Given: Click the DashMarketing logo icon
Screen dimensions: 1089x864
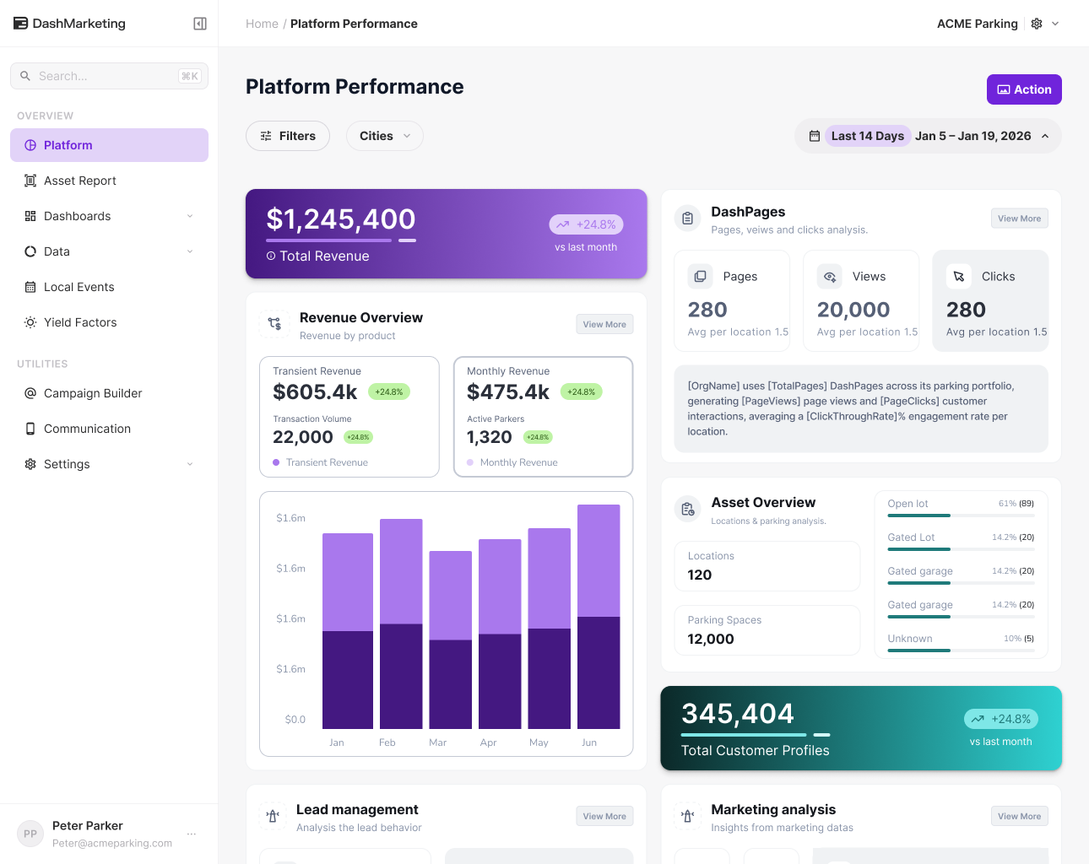Looking at the screenshot, I should pyautogui.click(x=21, y=24).
